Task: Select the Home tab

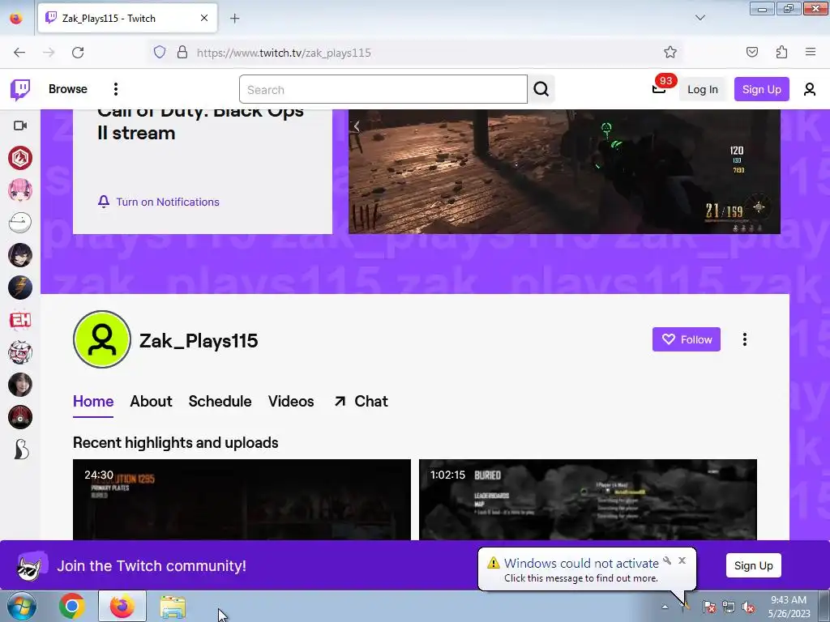Action: click(93, 402)
